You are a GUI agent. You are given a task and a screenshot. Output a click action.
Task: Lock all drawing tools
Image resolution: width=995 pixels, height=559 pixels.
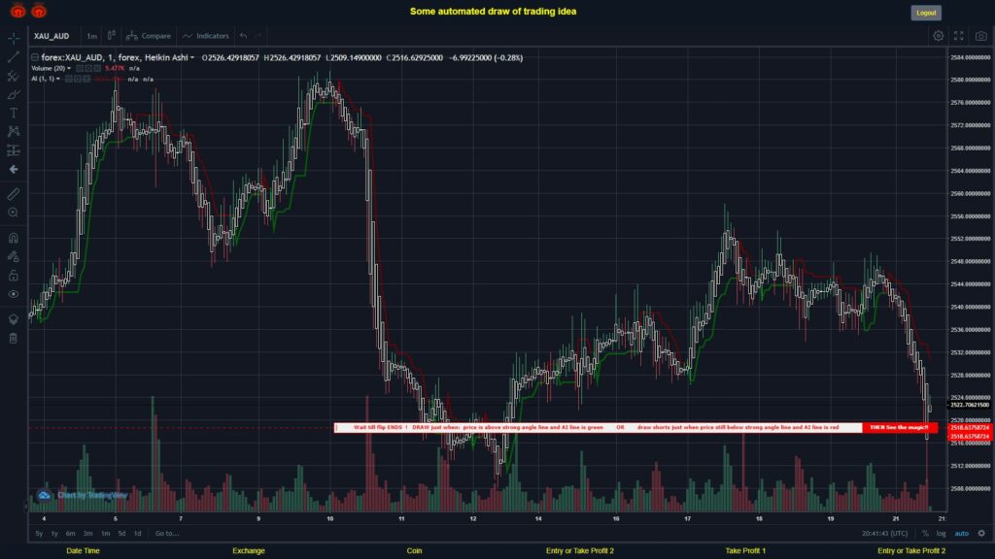click(x=14, y=275)
